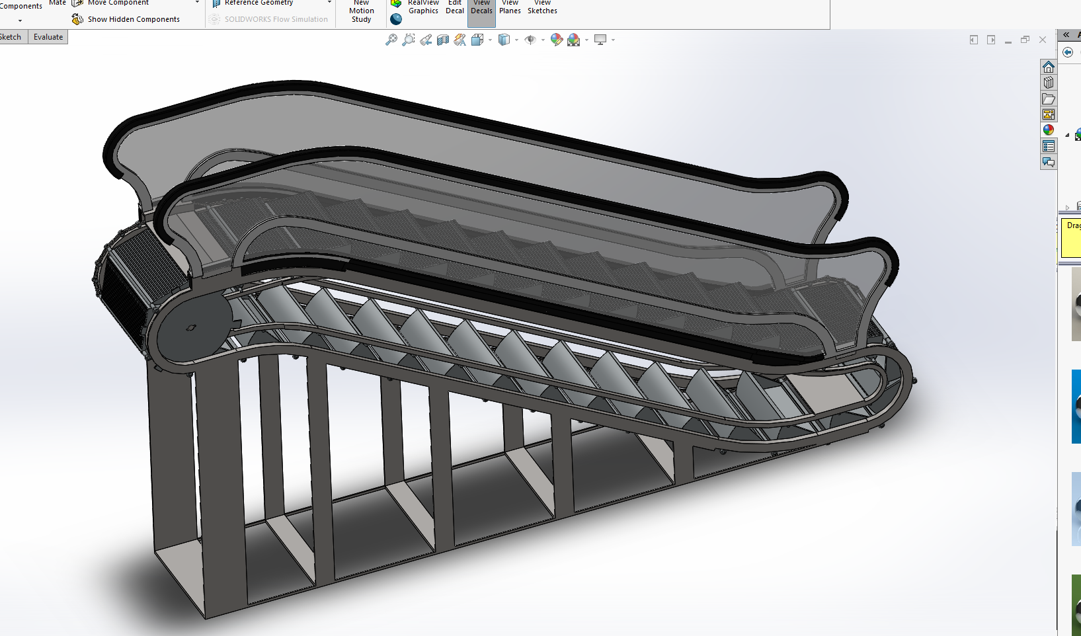Open the Dynamic Annotation Views icon
Screen dimensions: 1081x636
coord(460,40)
